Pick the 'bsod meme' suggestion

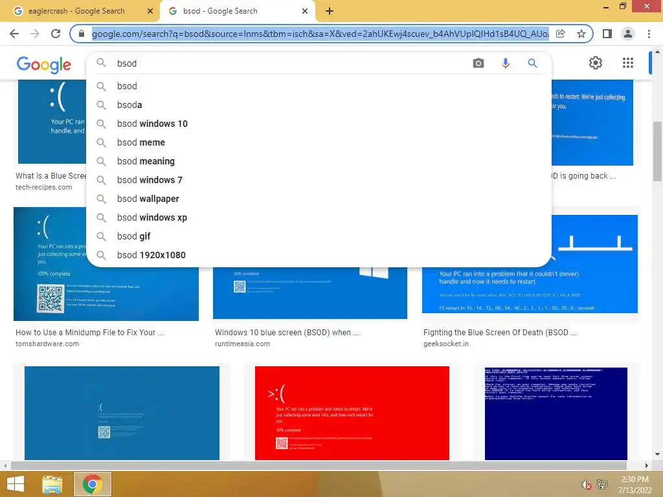coord(319,142)
